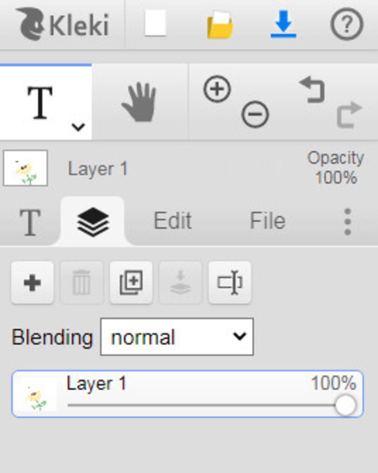Add a new layer with plus button
Image resolution: width=378 pixels, height=473 pixels.
(32, 283)
